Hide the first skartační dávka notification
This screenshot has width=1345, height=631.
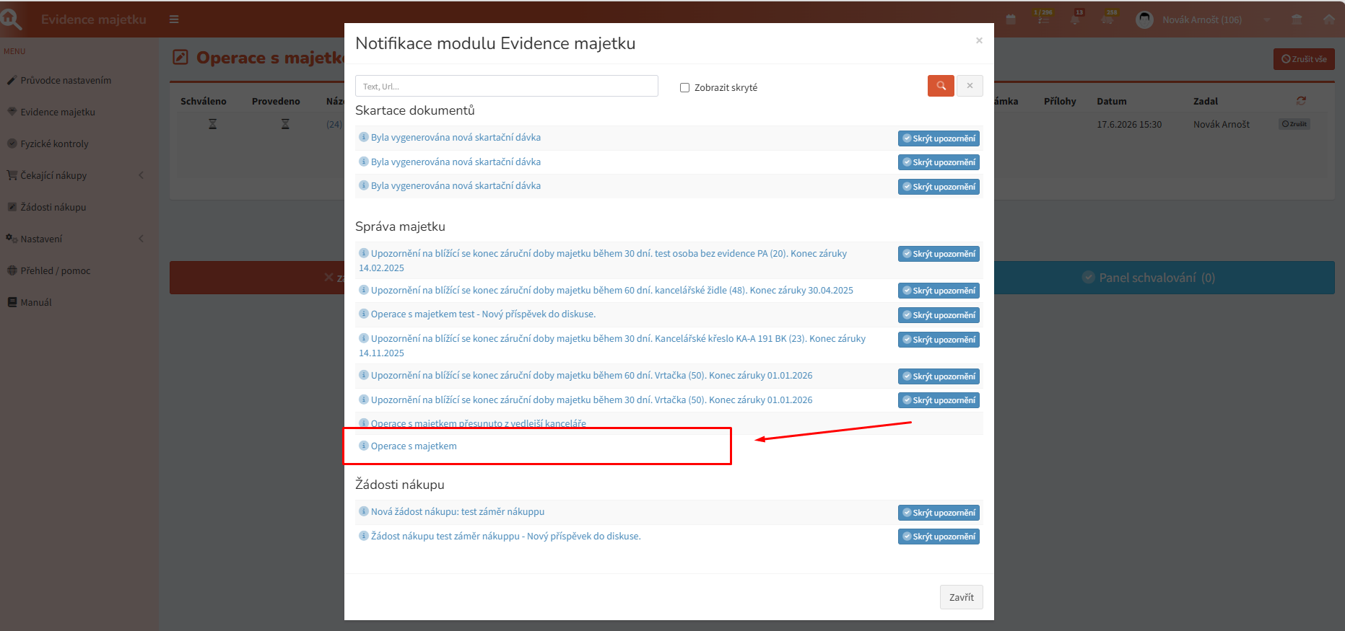[939, 138]
